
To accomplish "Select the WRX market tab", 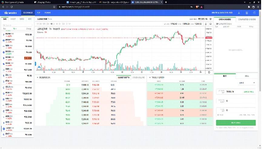I will coord(22,19).
